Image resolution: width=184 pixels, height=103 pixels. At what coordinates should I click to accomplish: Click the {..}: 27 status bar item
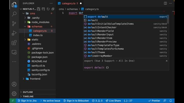128,101
